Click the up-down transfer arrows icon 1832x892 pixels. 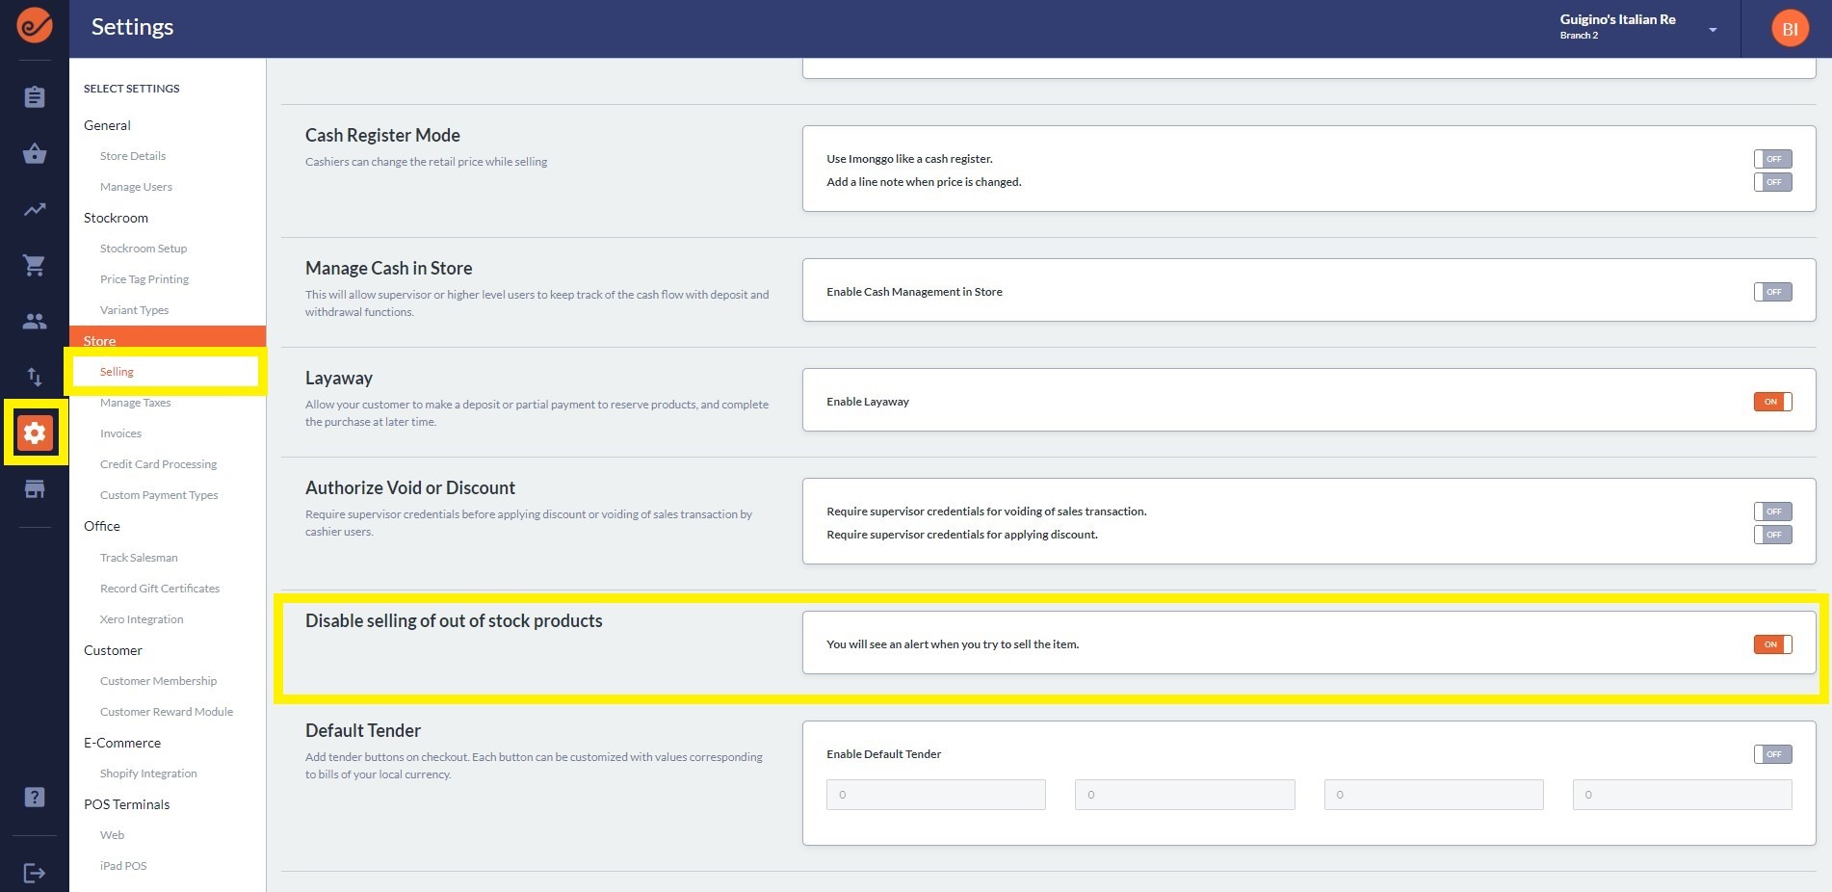point(35,377)
